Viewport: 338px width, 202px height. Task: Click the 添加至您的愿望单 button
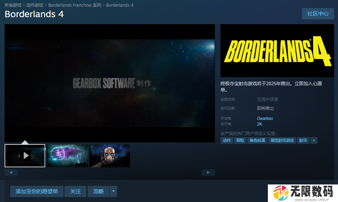[37, 191]
